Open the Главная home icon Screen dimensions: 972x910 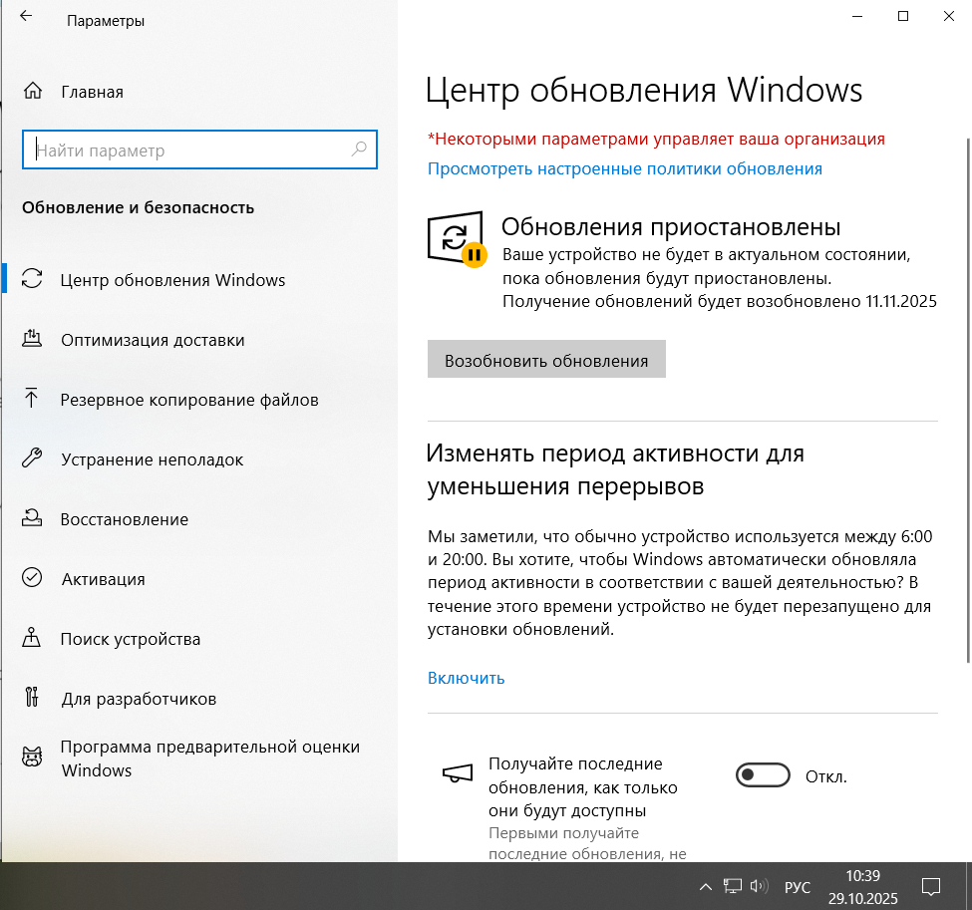tap(33, 91)
